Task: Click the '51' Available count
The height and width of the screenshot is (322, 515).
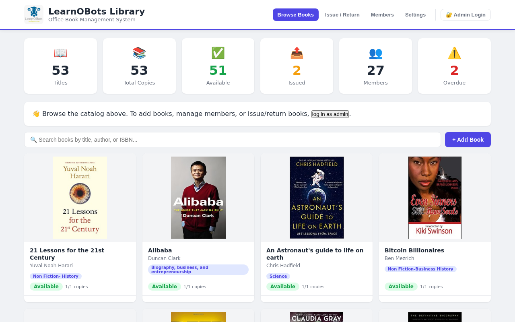Action: (218, 70)
